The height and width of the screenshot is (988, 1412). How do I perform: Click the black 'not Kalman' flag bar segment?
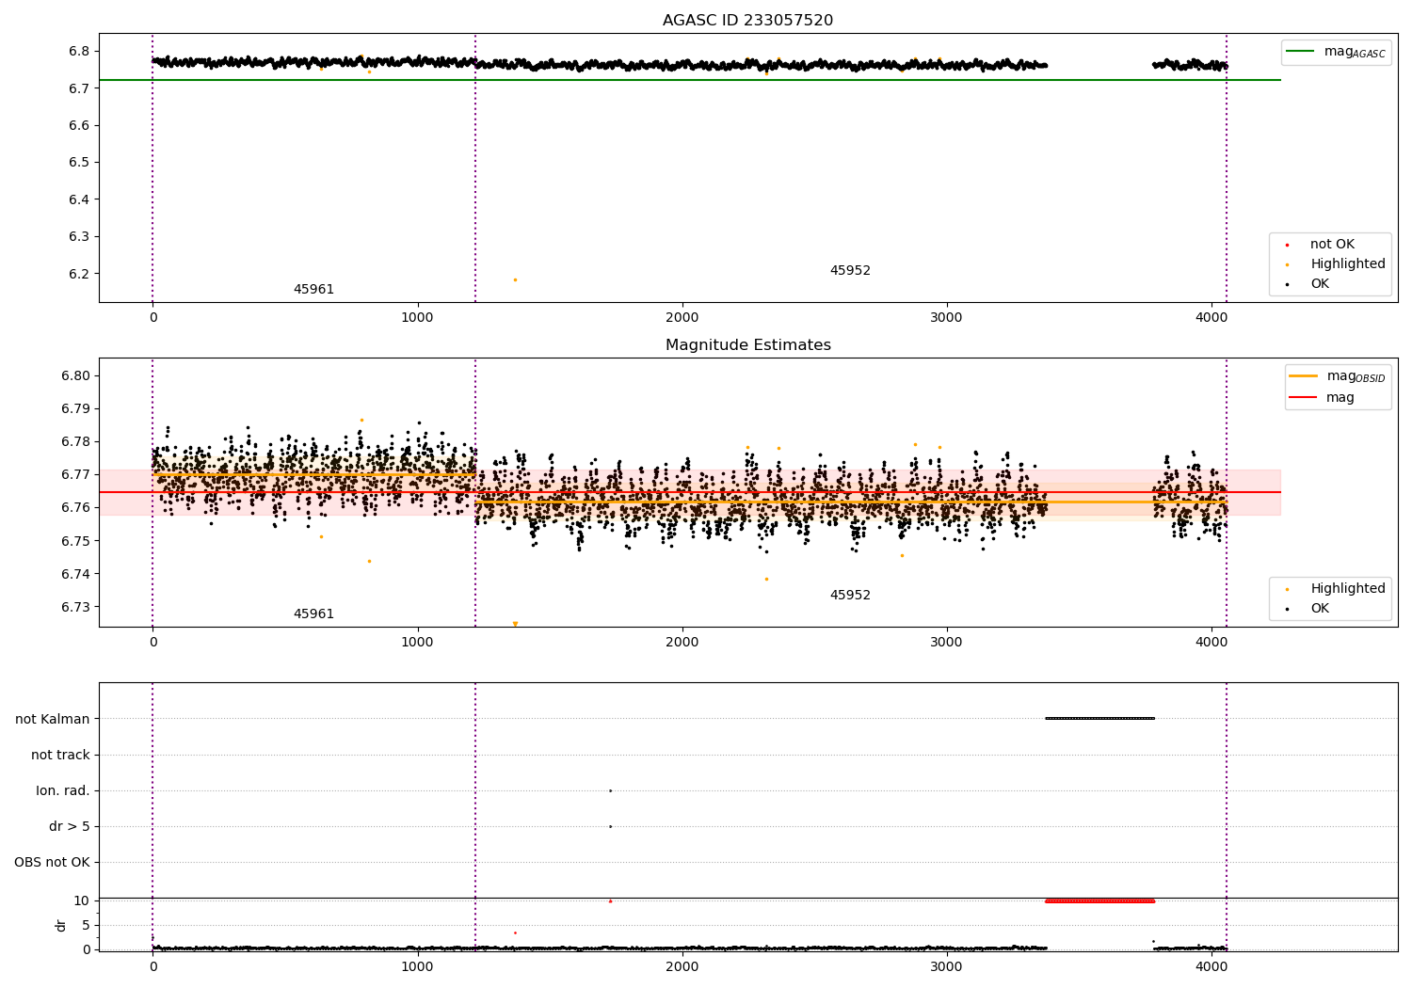(1099, 718)
